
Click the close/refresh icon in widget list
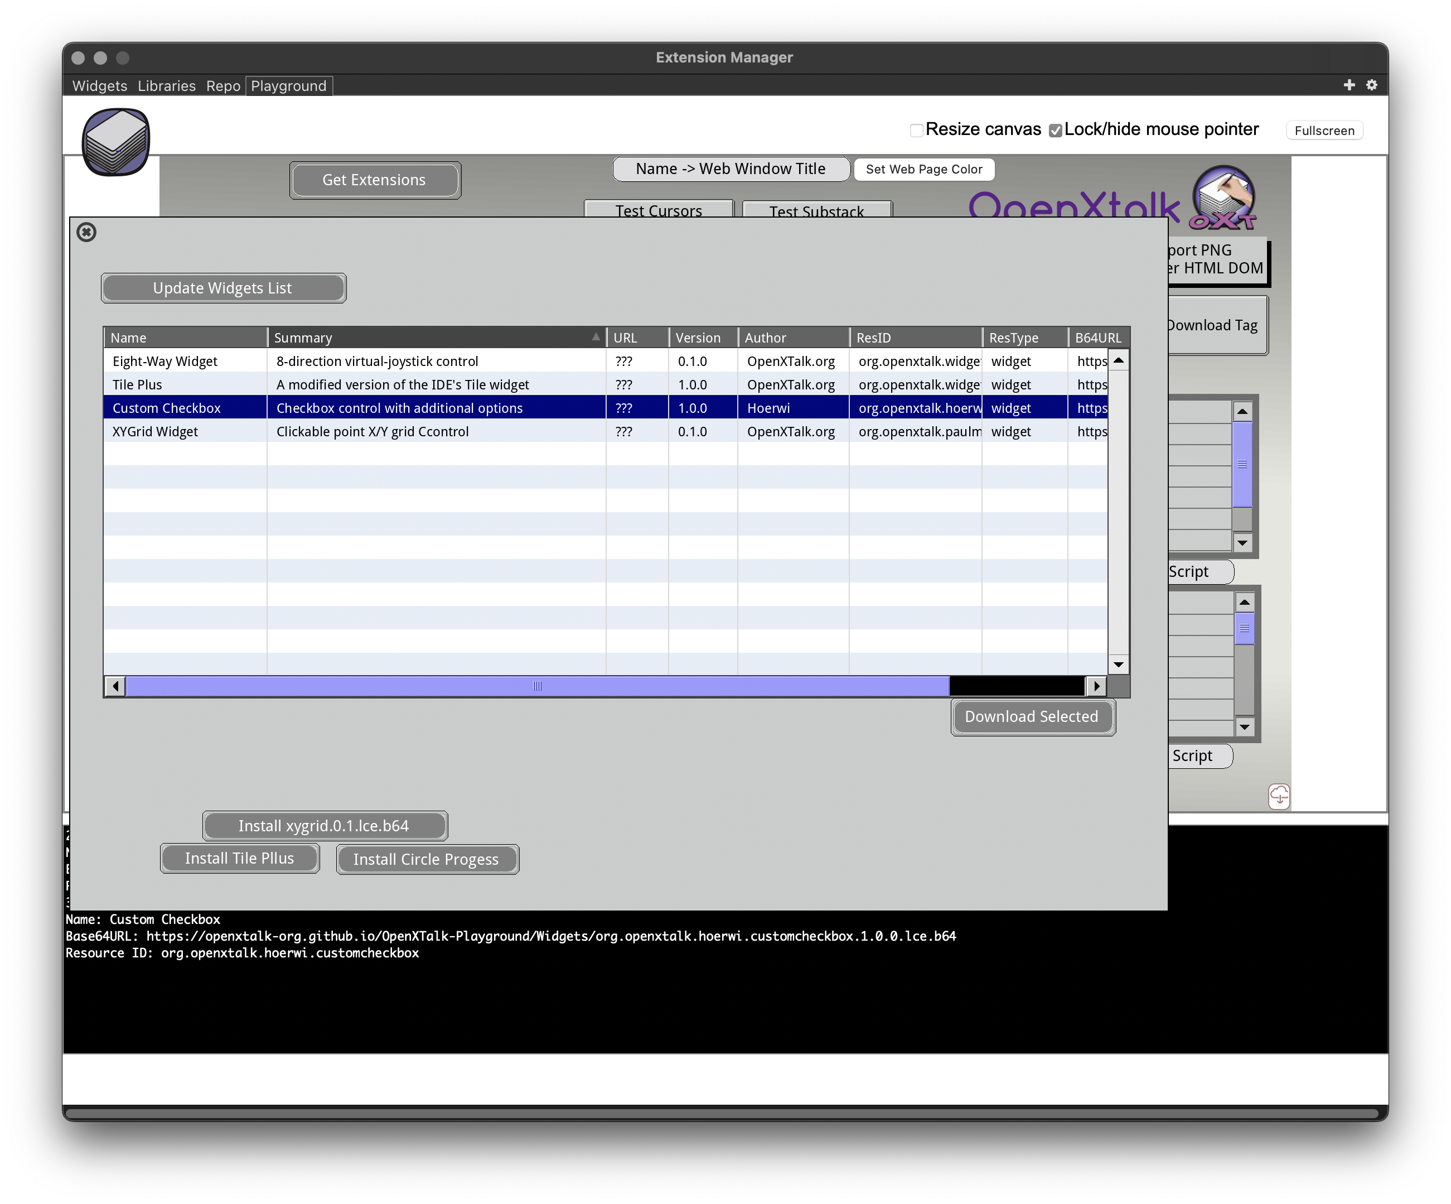pyautogui.click(x=87, y=230)
